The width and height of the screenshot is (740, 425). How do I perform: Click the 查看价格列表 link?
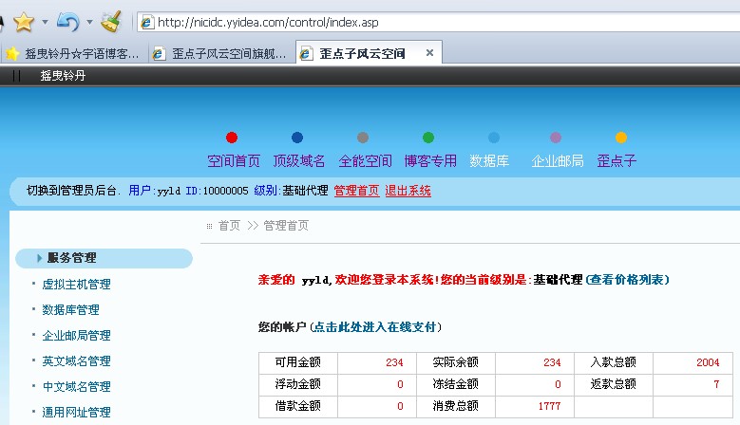coord(627,280)
